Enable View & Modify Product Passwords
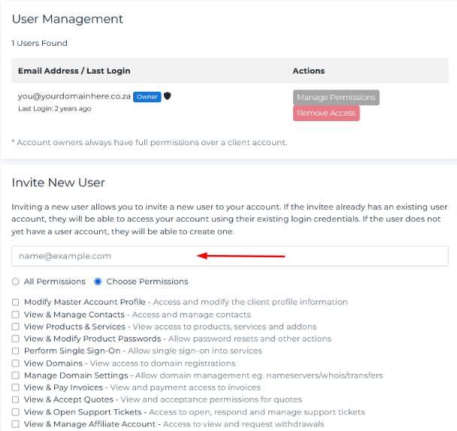This screenshot has width=457, height=431. (16, 338)
